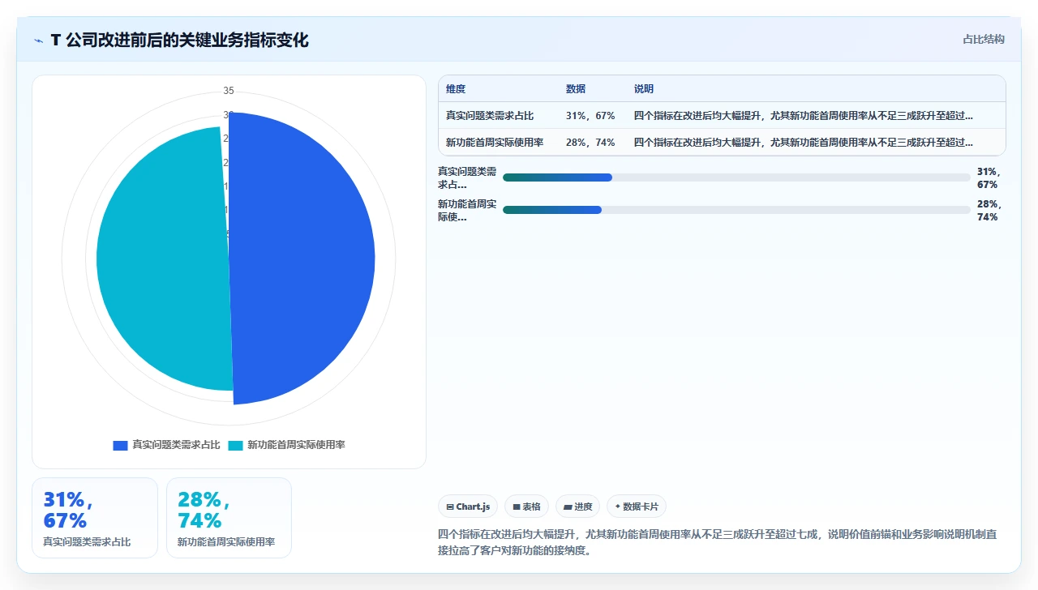The height and width of the screenshot is (590, 1038).
Task: Click the 新功能首周实际使用率 data card
Action: (x=229, y=518)
